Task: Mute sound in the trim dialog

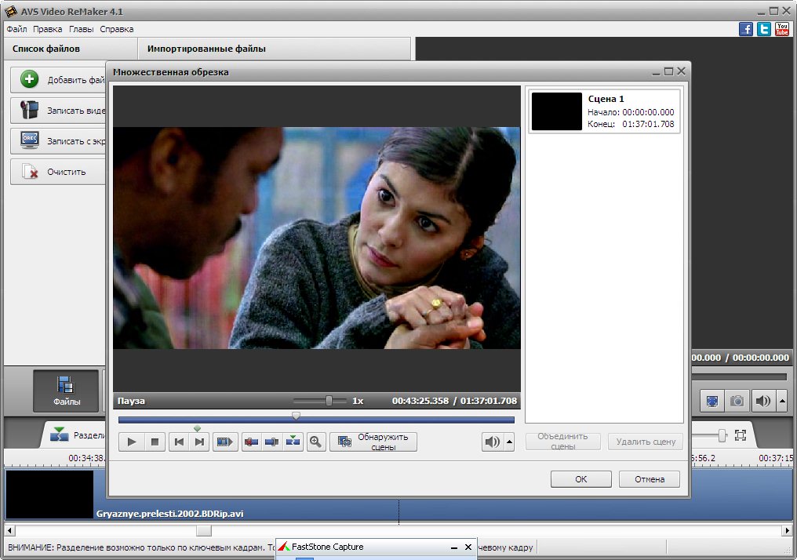Action: coord(492,442)
